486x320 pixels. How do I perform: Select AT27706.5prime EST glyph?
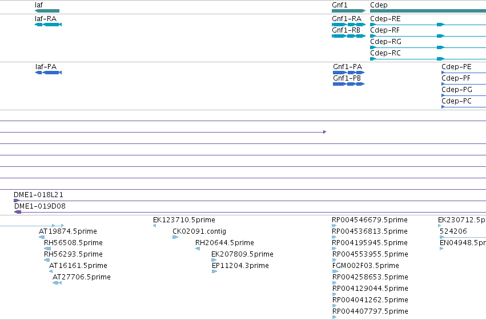(x=57, y=283)
